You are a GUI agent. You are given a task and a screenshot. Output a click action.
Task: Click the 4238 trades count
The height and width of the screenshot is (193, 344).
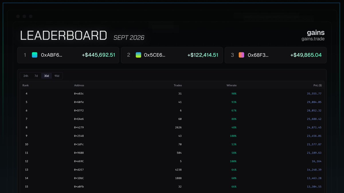178,170
